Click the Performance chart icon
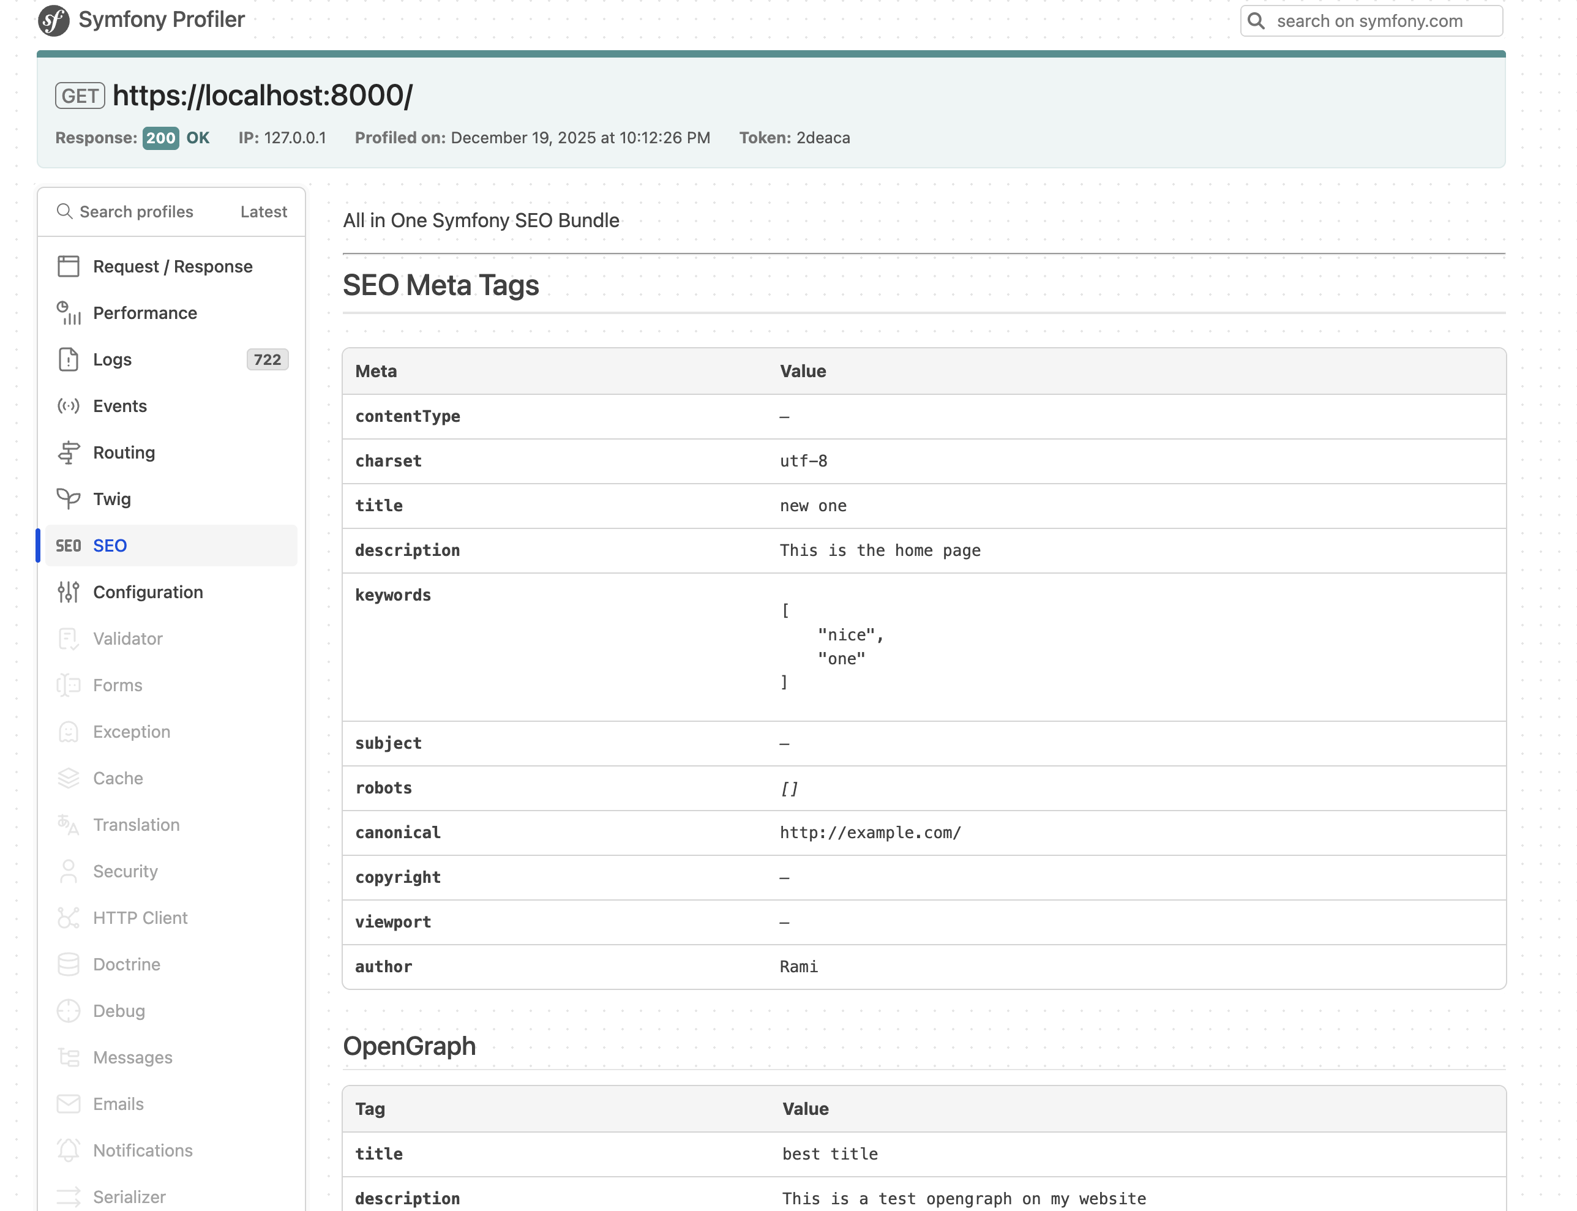 tap(68, 313)
